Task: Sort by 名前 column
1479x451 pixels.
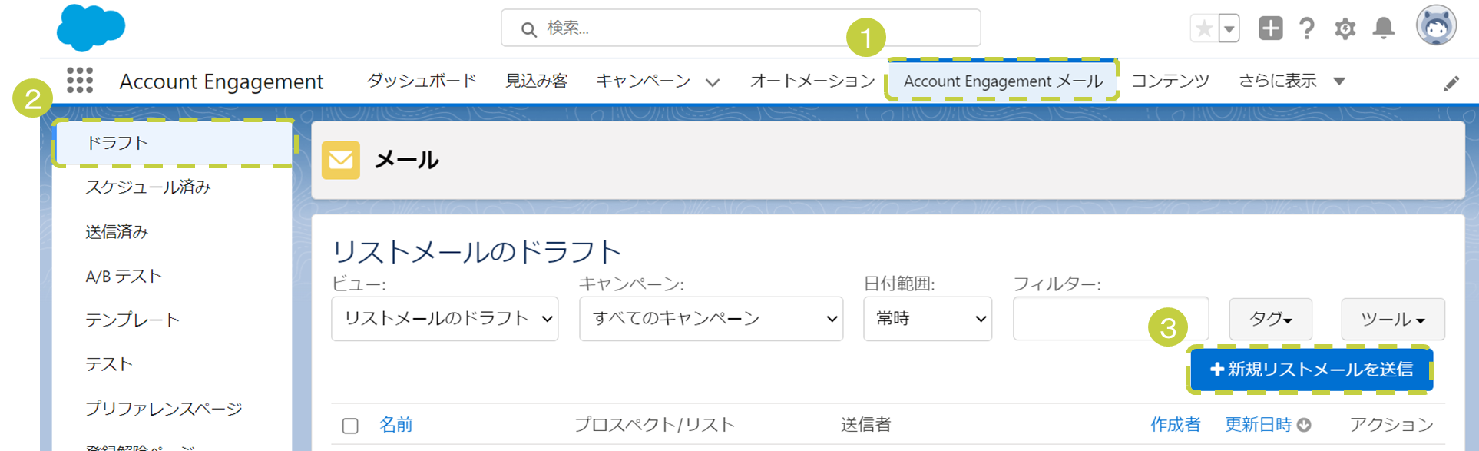Action: (x=396, y=425)
